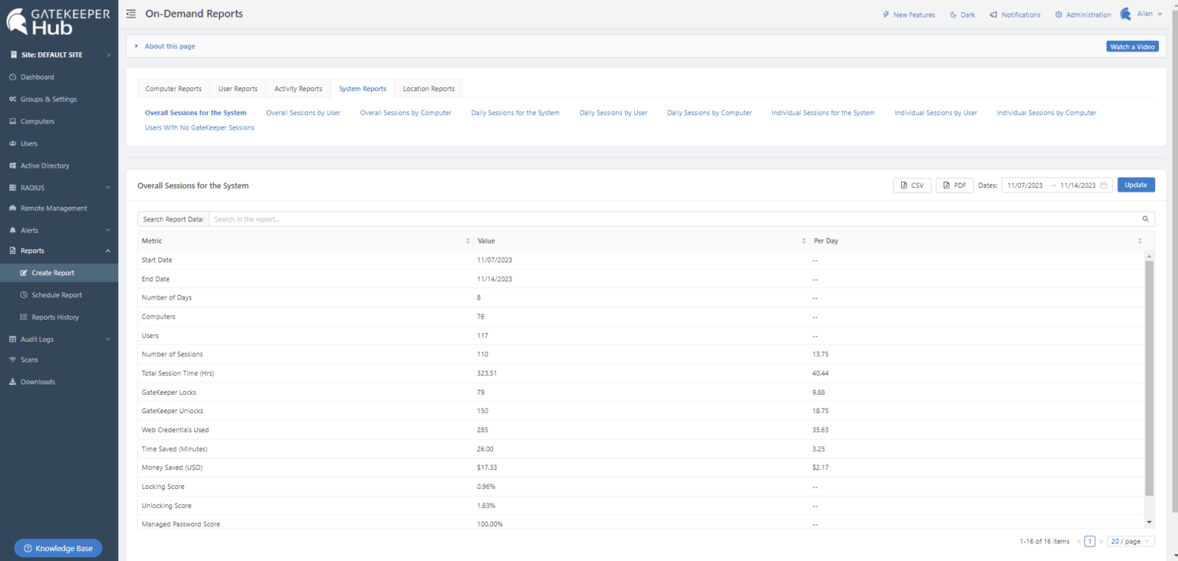Export report as PDF
The height and width of the screenshot is (561, 1178).
[x=954, y=185]
